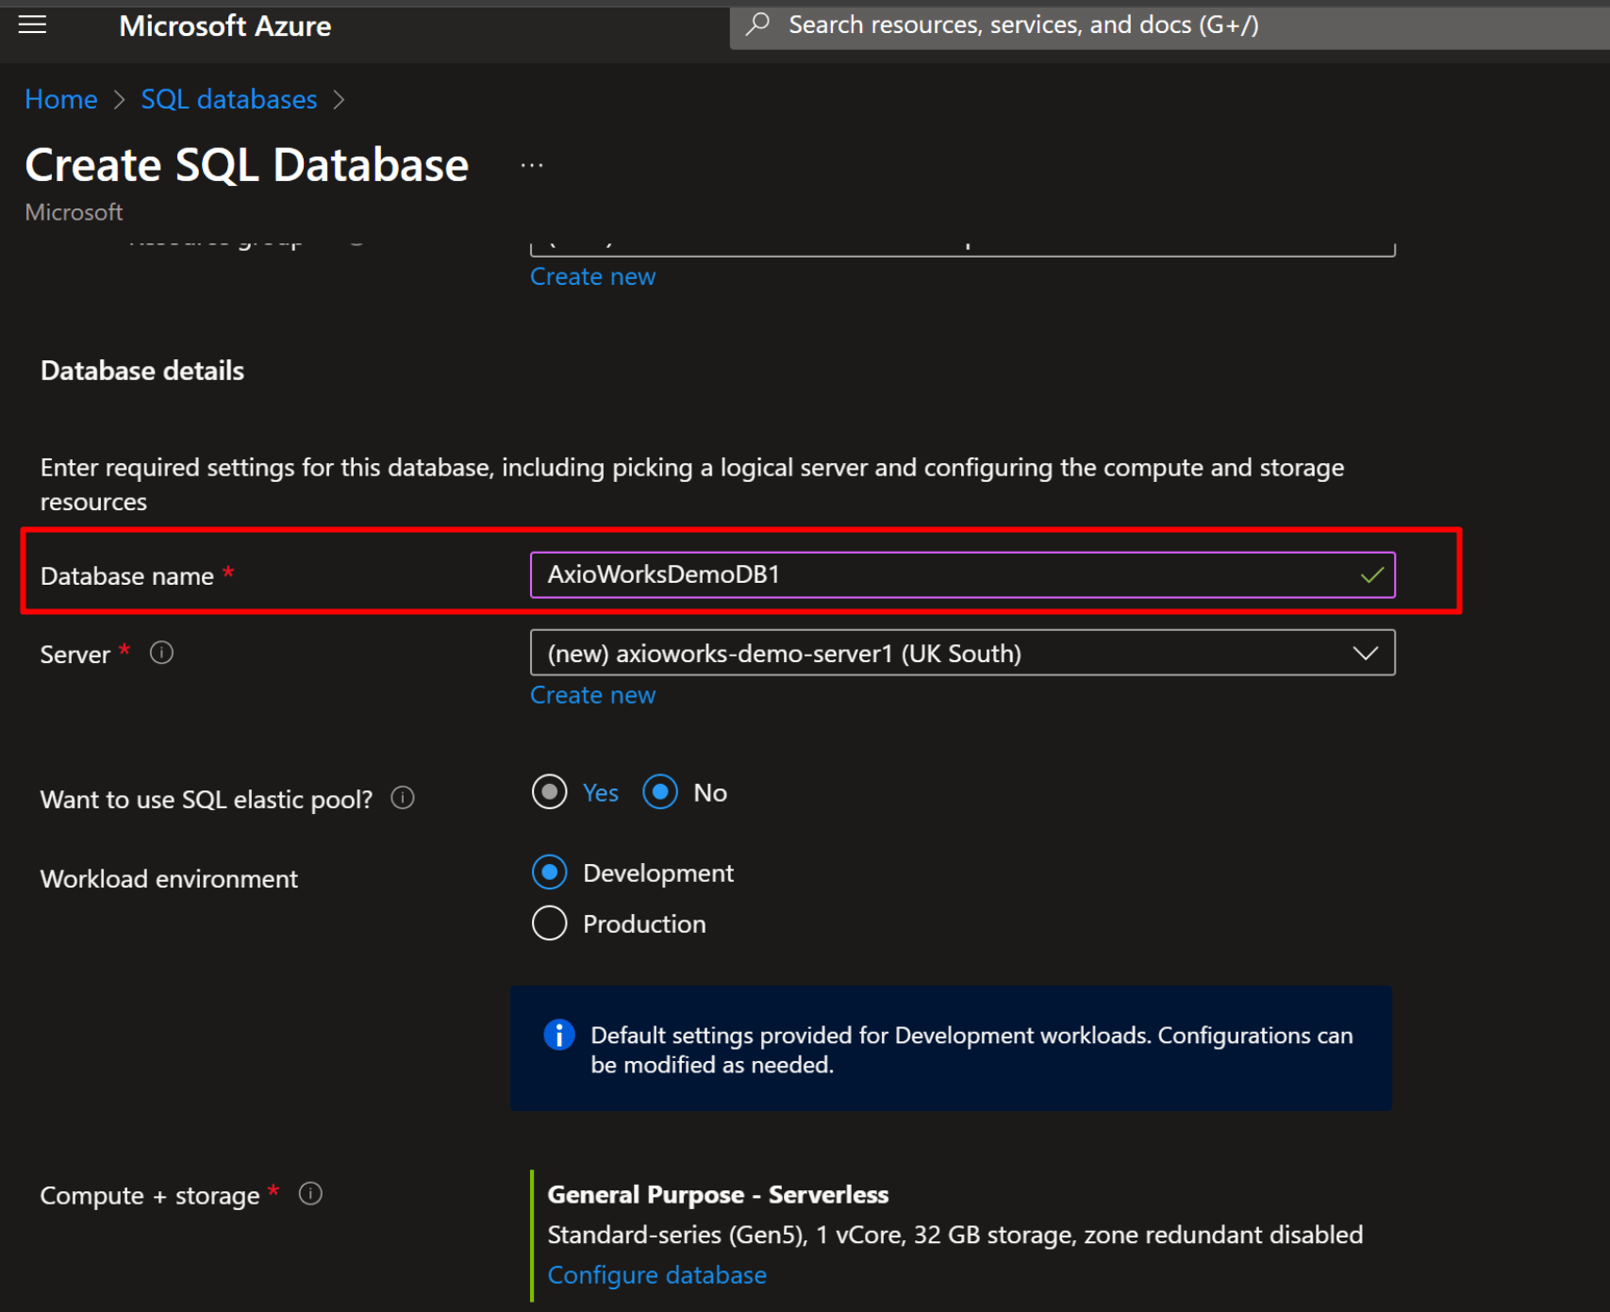This screenshot has height=1312, width=1610.
Task: Open Configure database settings
Action: coord(657,1274)
